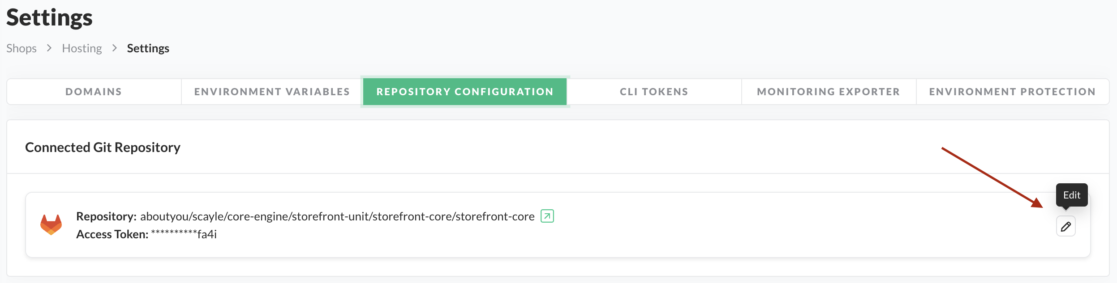The width and height of the screenshot is (1117, 283).
Task: Click the pencil Edit icon button
Action: (x=1065, y=226)
